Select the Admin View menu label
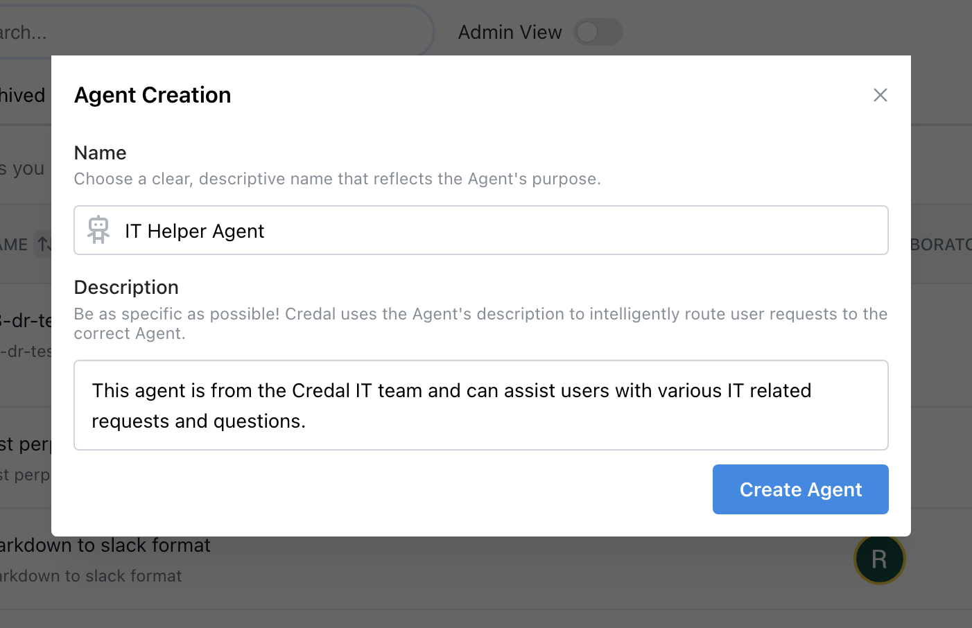The image size is (972, 628). coord(510,32)
